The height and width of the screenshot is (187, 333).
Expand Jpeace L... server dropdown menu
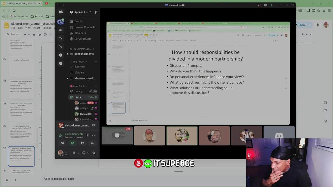[90, 12]
